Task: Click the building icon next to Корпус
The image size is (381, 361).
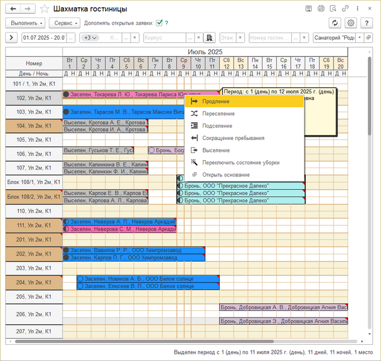Action: click(209, 38)
